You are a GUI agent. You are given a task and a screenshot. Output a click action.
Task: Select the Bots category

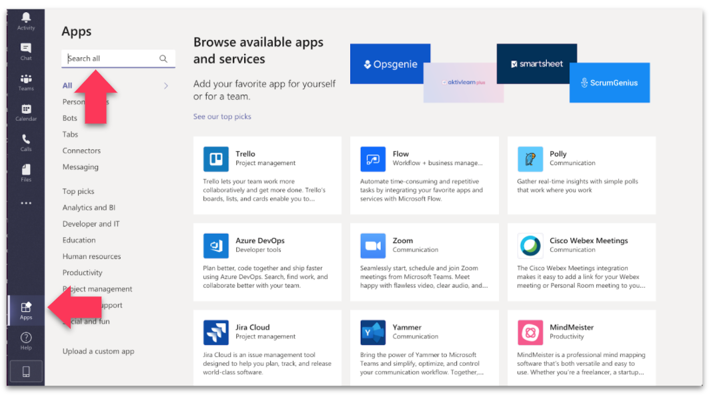70,119
